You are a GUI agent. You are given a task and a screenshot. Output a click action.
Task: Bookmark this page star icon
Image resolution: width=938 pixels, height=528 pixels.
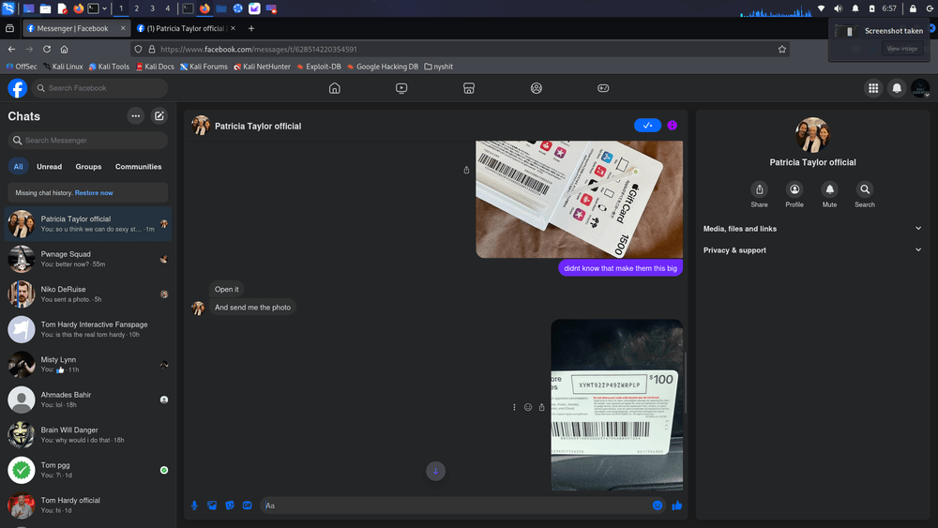782,49
